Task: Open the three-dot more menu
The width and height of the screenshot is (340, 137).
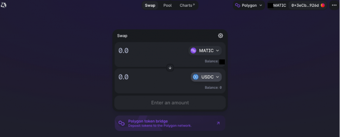Action: (x=334, y=5)
